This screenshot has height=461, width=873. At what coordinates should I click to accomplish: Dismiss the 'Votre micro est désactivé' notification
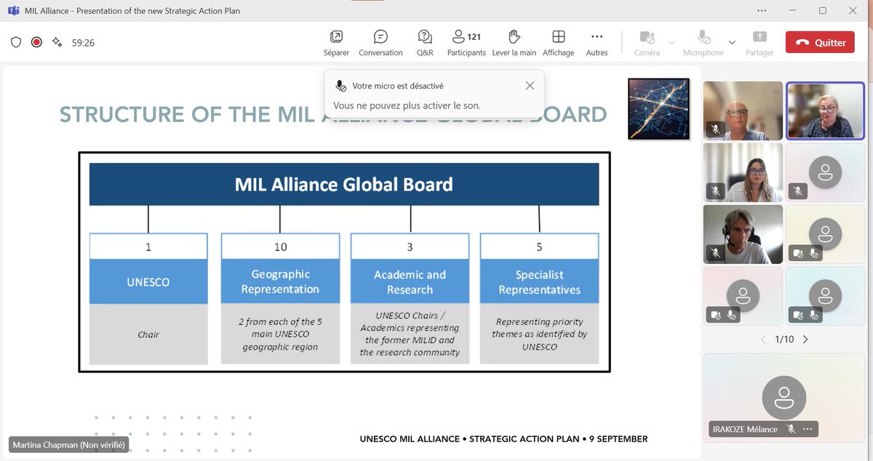pyautogui.click(x=530, y=86)
